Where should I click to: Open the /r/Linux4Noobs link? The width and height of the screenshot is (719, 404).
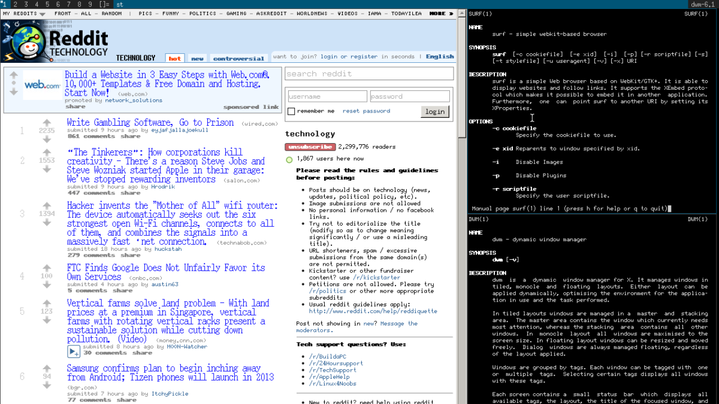pos(333,384)
